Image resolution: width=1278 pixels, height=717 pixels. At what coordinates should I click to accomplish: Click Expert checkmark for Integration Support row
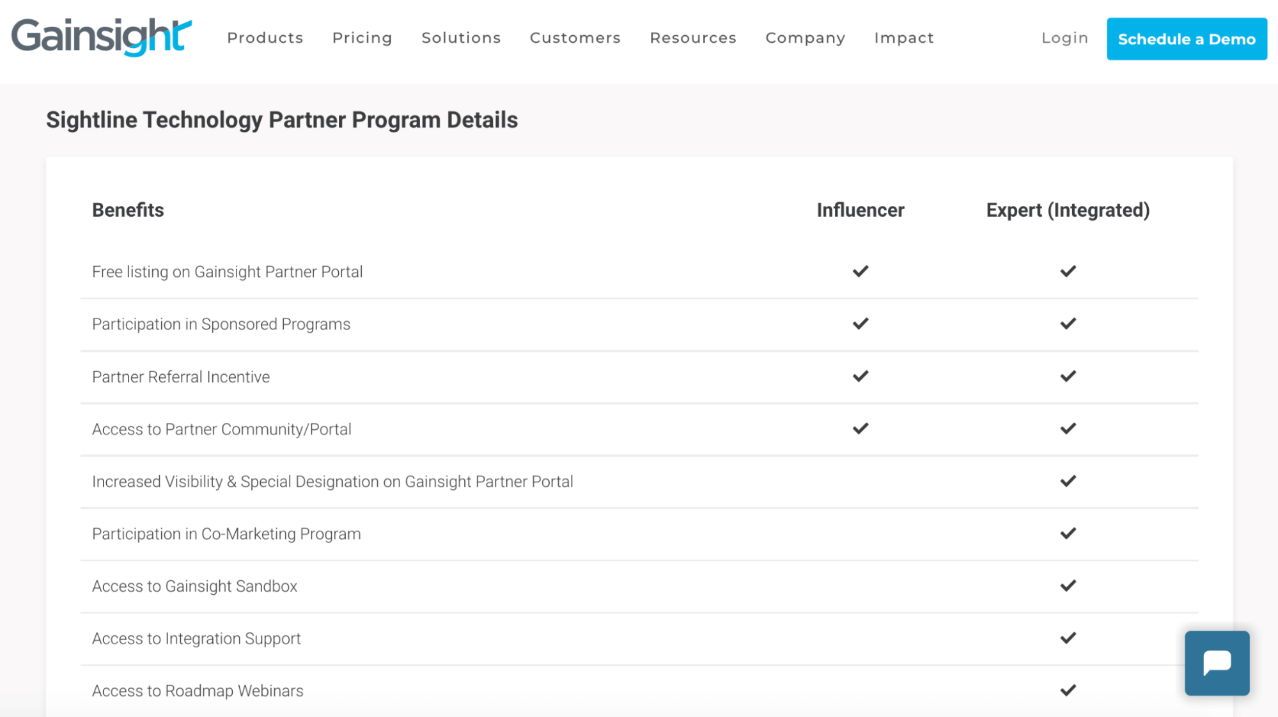coord(1068,638)
